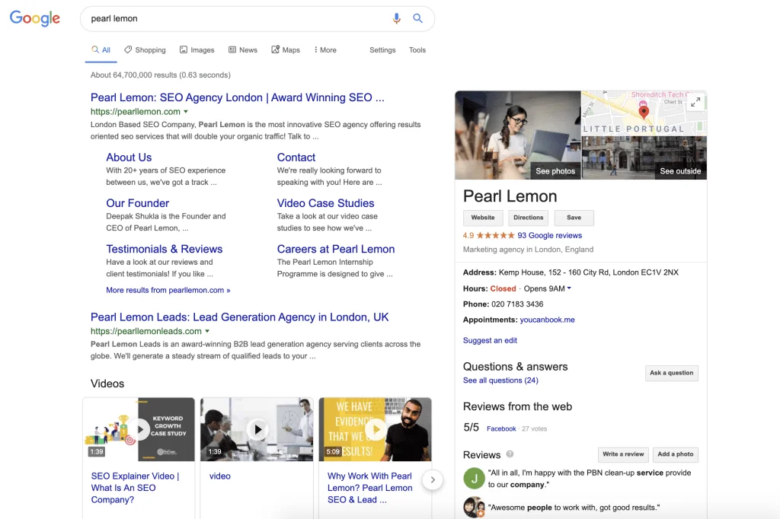Click More results from pearllemon.com

point(168,290)
